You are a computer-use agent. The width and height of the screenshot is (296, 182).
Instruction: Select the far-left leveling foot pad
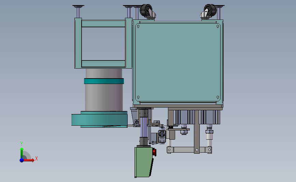pyautogui.click(x=78, y=6)
